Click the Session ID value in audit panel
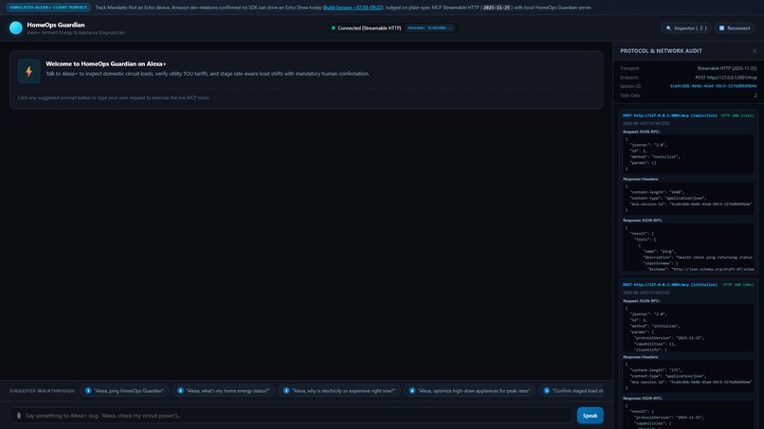 pos(714,86)
